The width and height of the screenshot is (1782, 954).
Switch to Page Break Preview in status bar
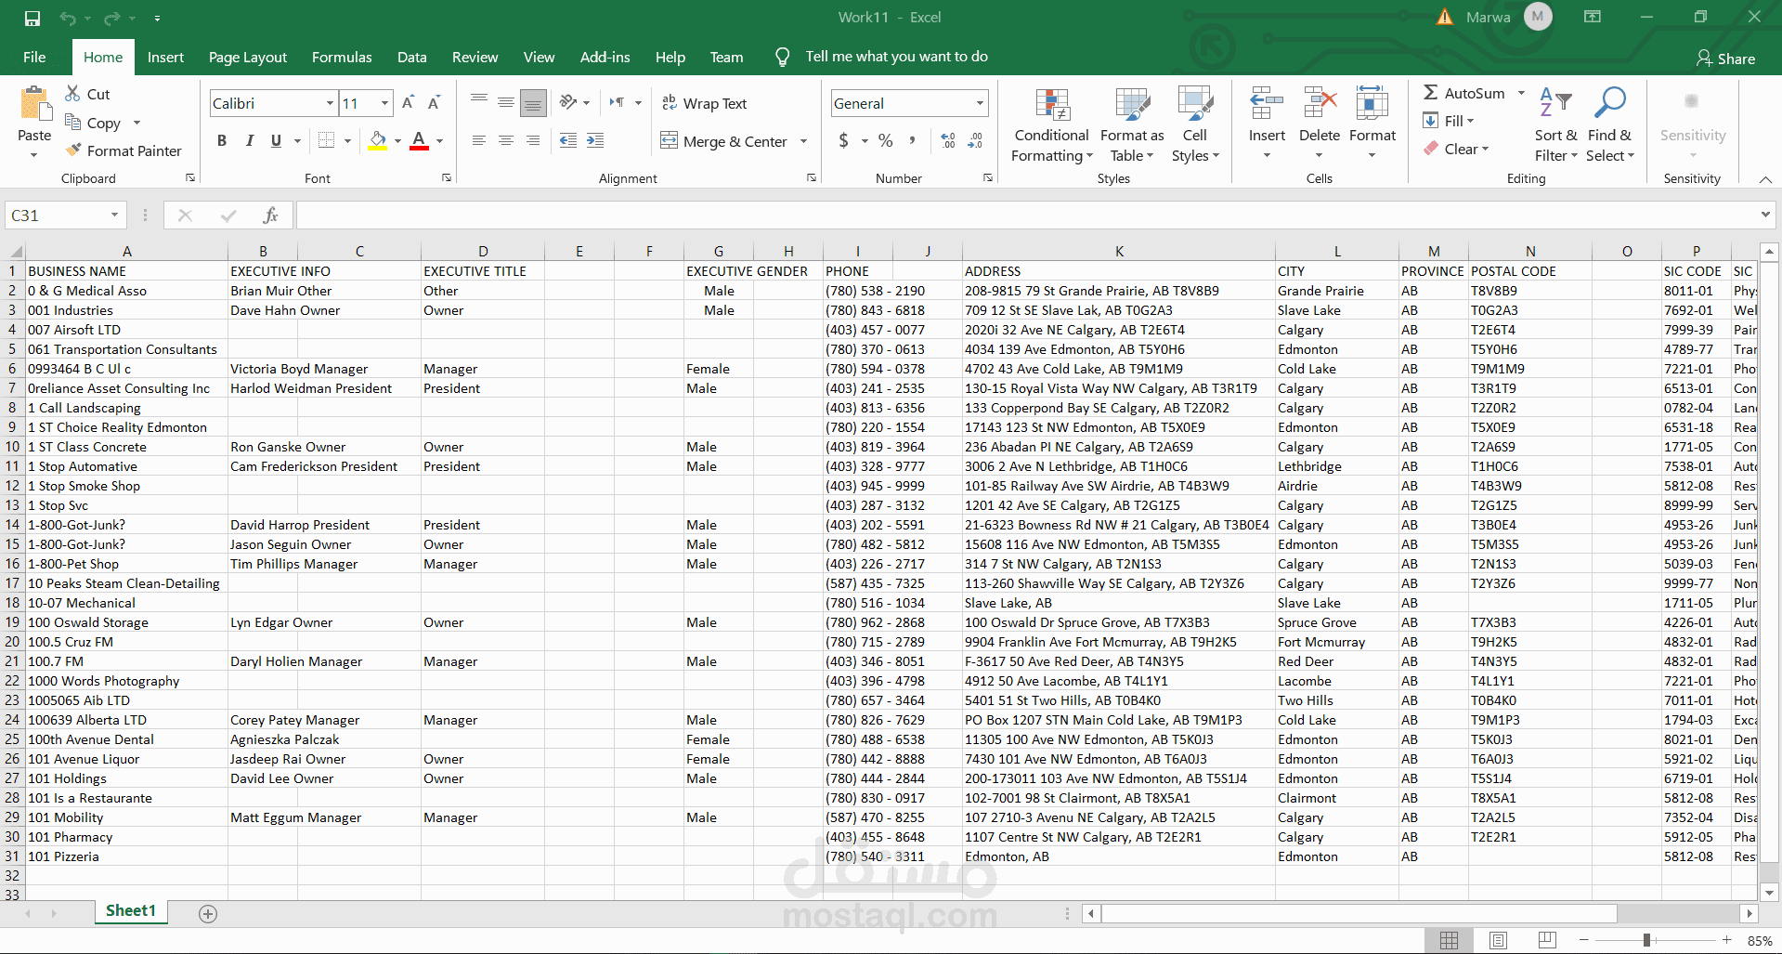[x=1547, y=940]
